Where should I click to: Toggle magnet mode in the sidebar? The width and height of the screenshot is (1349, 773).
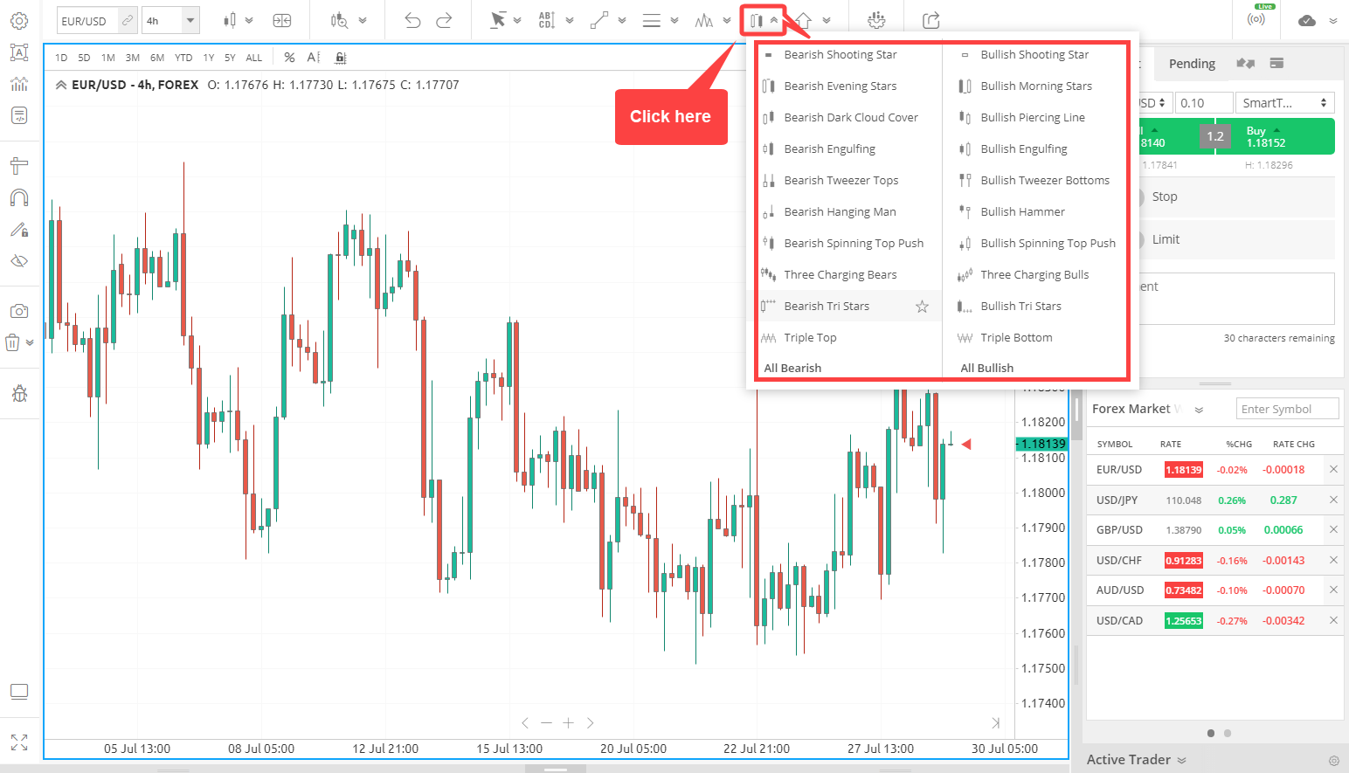[19, 197]
